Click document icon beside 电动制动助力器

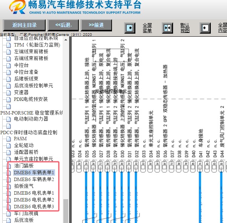tap(9, 119)
